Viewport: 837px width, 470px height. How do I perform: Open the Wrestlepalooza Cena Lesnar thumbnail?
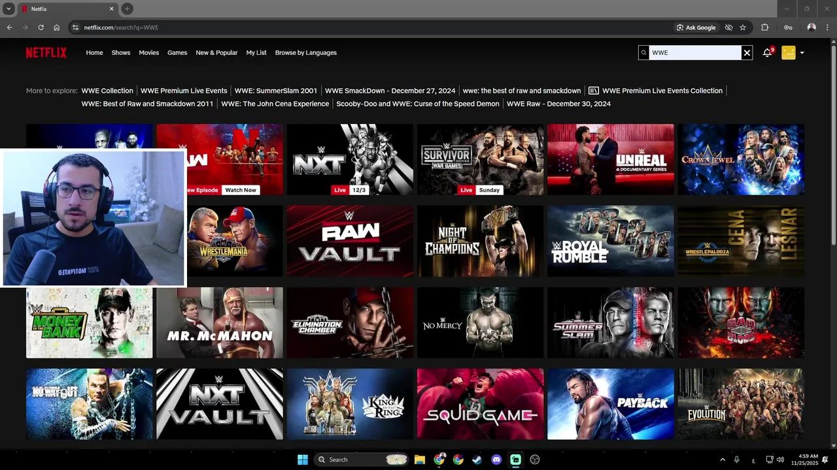pyautogui.click(x=741, y=241)
